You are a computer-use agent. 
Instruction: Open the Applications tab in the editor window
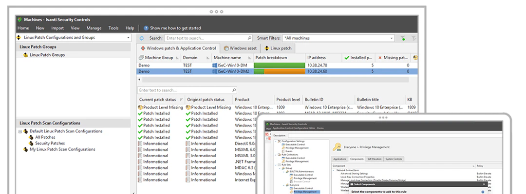[x=340, y=159]
